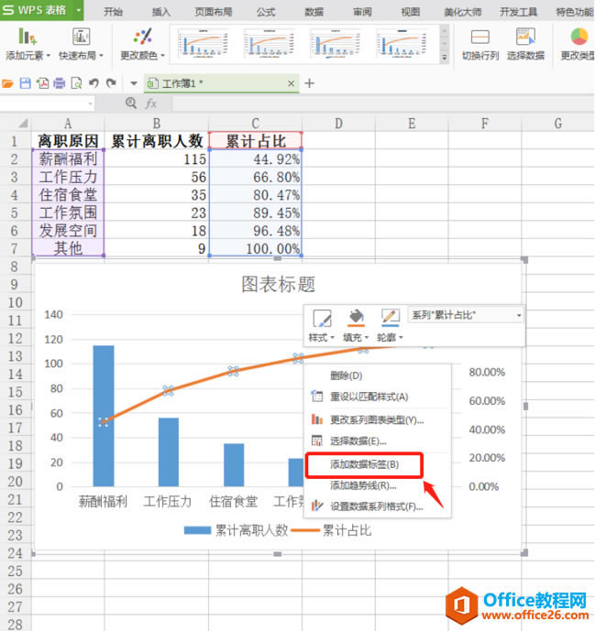Click the 累计占比 legend entry

(x=330, y=530)
